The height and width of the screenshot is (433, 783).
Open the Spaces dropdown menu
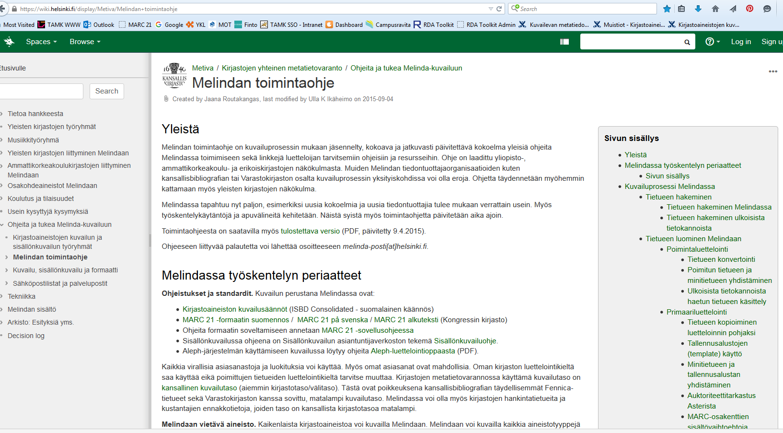[x=41, y=42]
